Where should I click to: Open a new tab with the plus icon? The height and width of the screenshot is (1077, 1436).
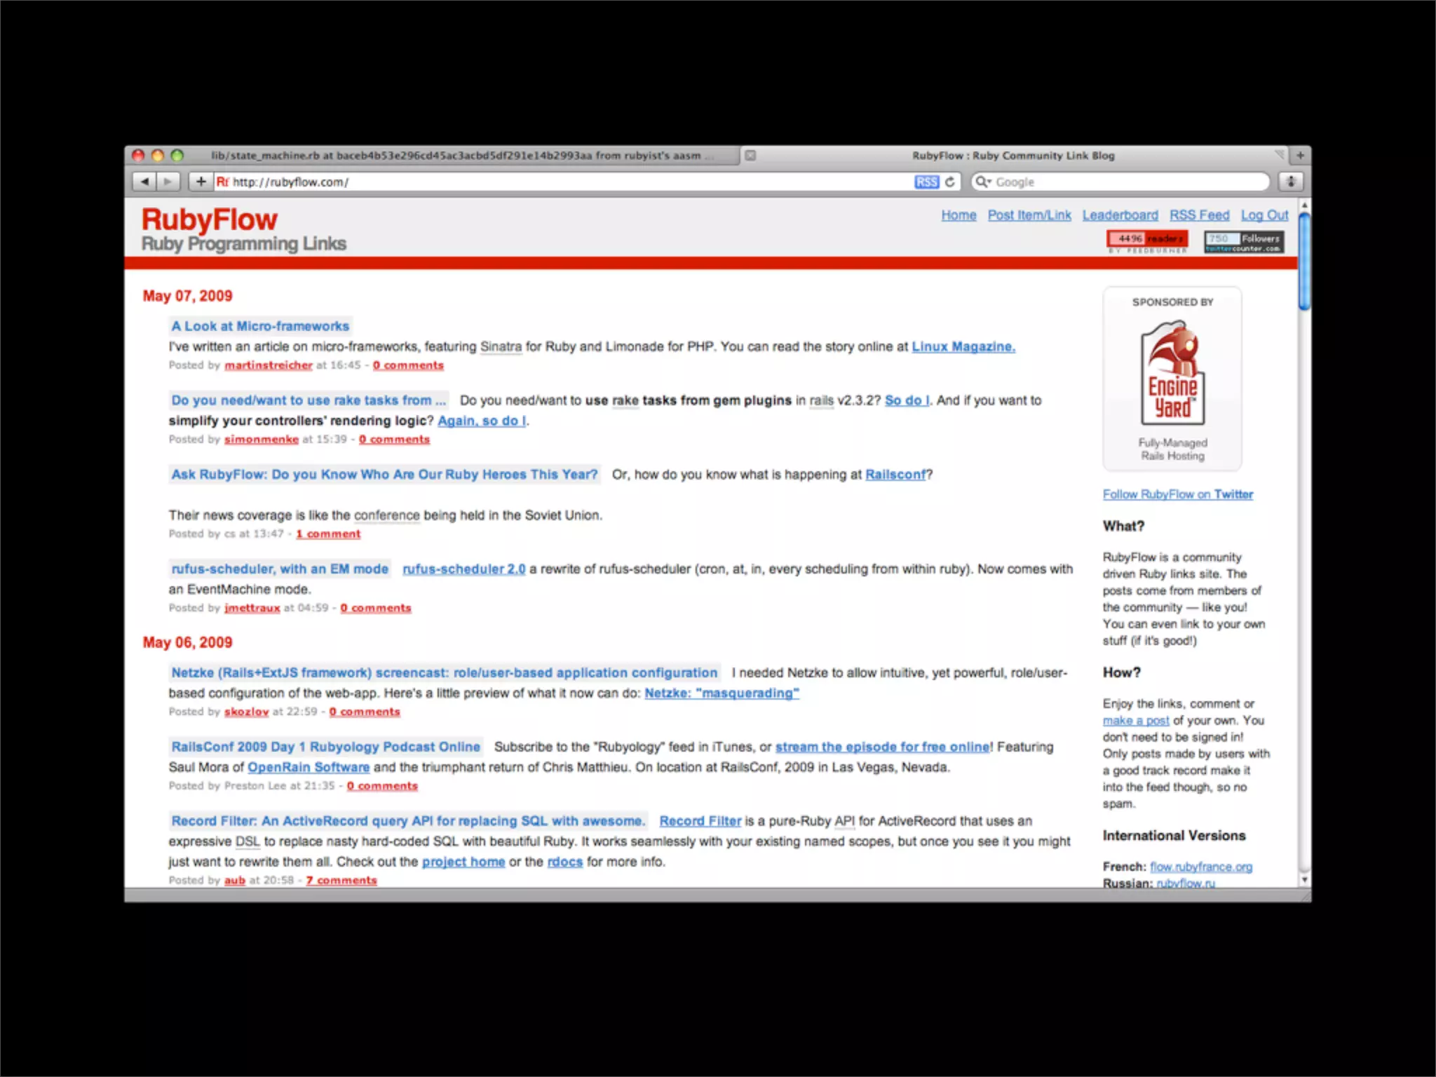(1301, 156)
